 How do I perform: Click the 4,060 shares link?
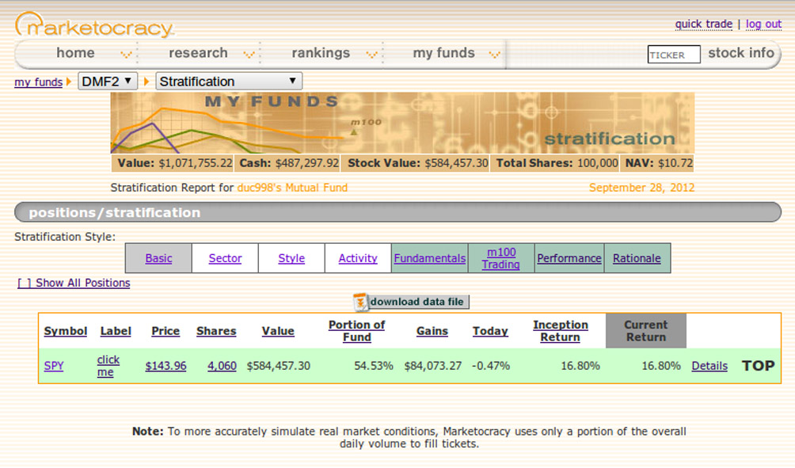click(x=222, y=366)
